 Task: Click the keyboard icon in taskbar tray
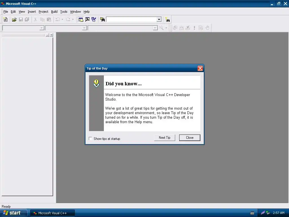[x=252, y=213]
